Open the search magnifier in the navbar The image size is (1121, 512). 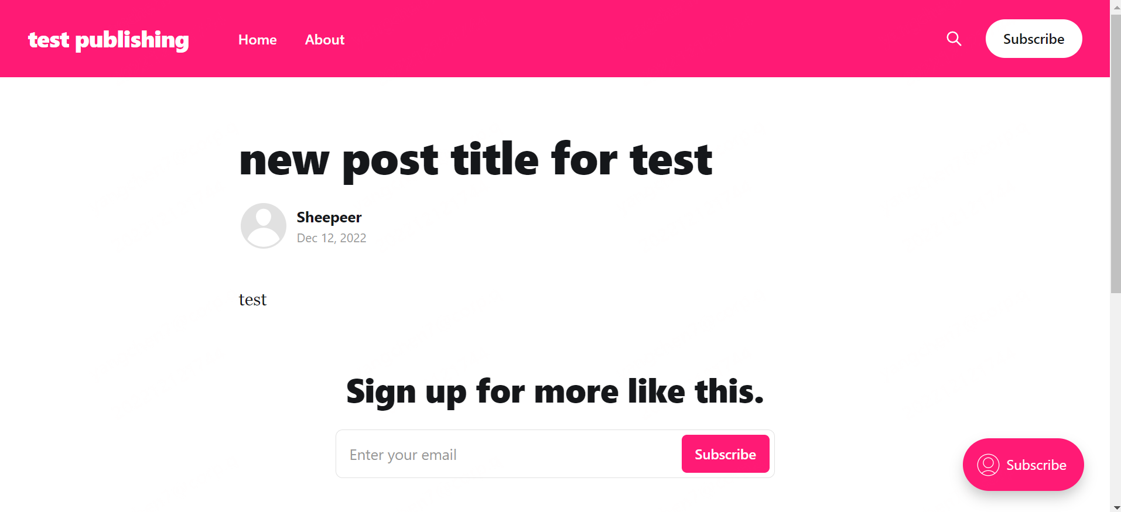point(953,39)
